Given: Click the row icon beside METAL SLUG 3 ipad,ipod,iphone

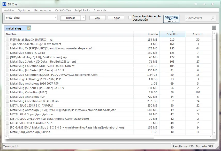Looking at the screenshot, I should (7, 114).
